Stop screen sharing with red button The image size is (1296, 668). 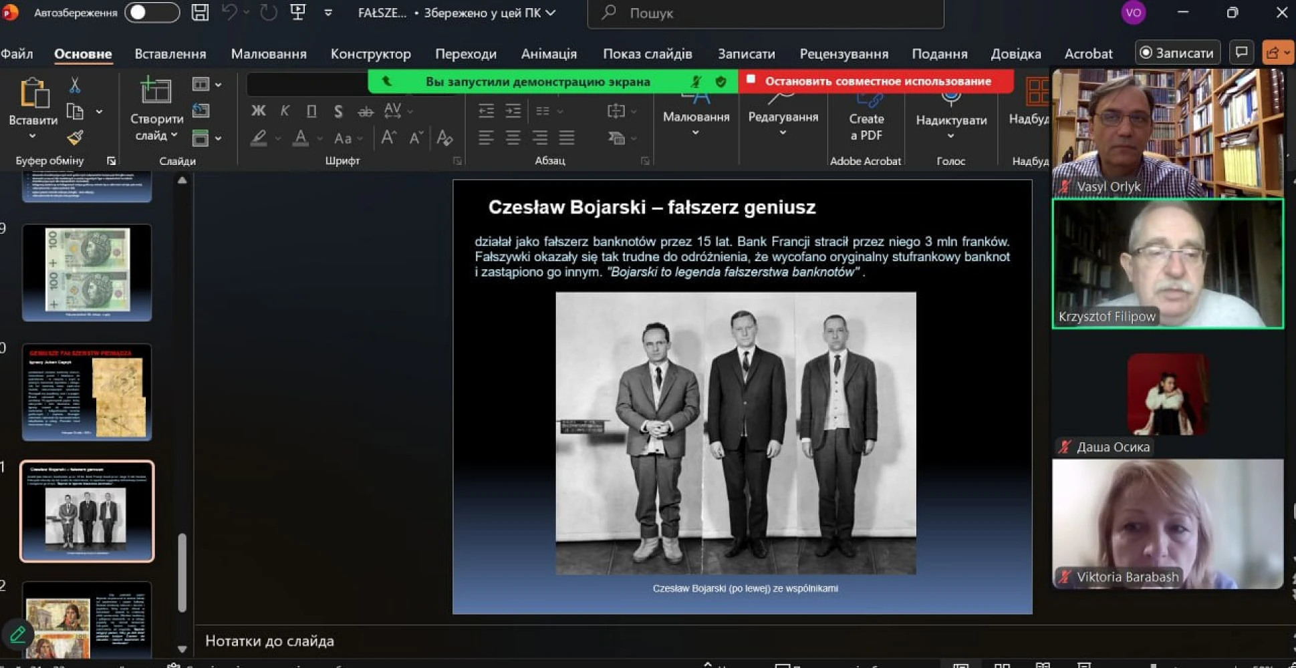876,81
